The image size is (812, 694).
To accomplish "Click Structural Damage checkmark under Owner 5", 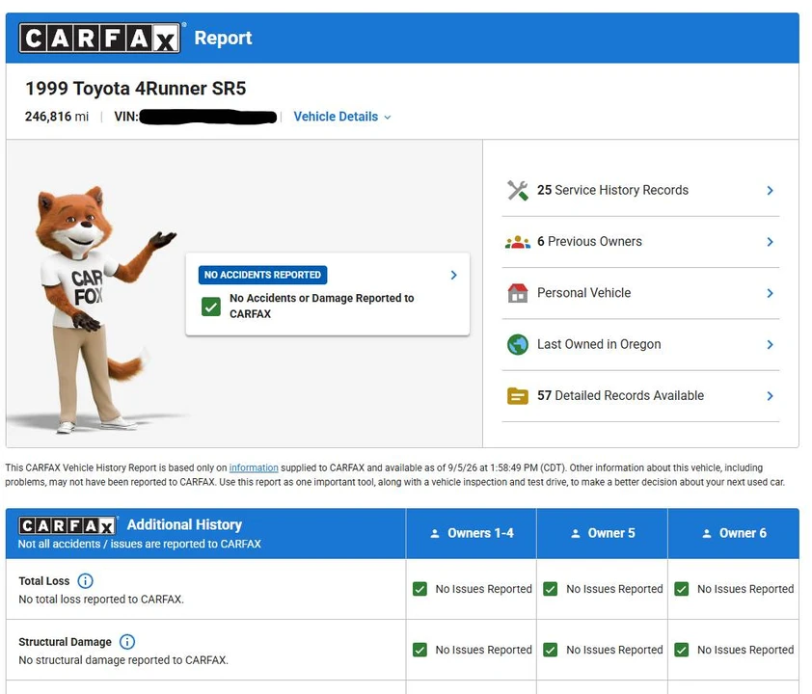I will click(x=551, y=650).
